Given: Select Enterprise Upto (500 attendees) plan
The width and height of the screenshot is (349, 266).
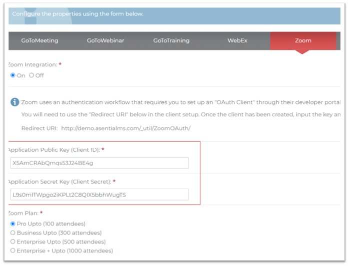Looking at the screenshot, I should 13,242.
